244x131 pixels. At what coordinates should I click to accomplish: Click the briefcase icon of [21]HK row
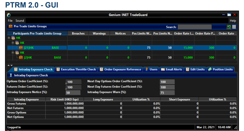[x=21, y=48]
